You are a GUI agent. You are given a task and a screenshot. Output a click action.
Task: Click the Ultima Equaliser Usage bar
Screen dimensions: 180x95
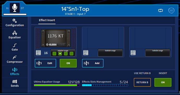point(57,85)
